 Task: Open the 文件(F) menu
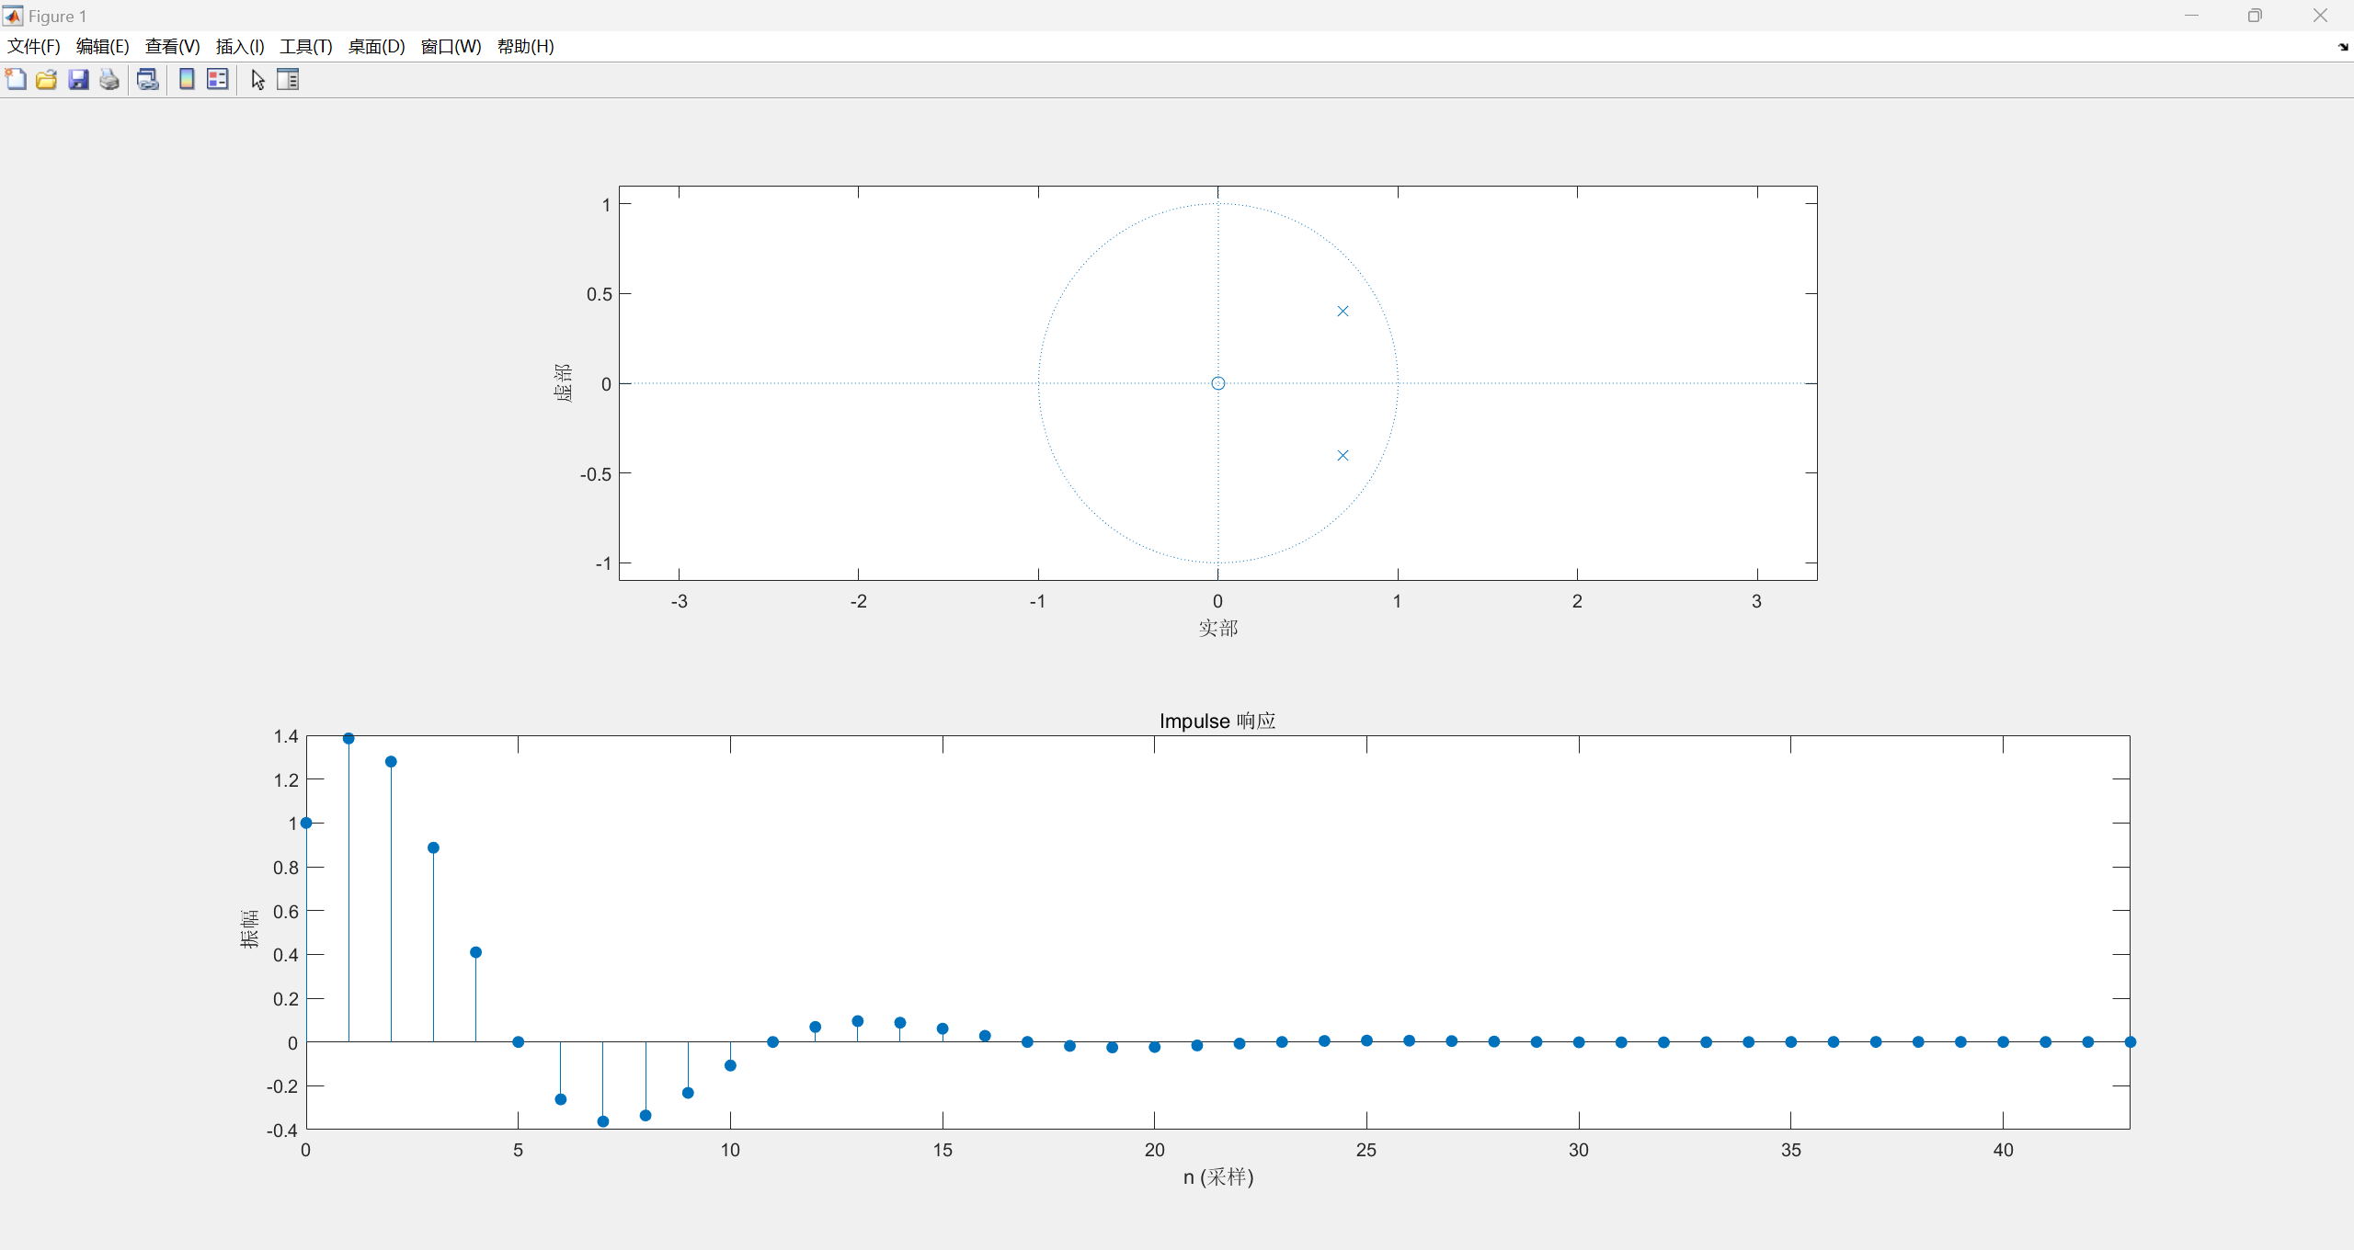34,47
